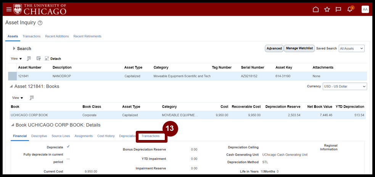Image resolution: width=375 pixels, height=177 pixels.
Task: Click the Net Book Value column header
Action: tap(320, 107)
